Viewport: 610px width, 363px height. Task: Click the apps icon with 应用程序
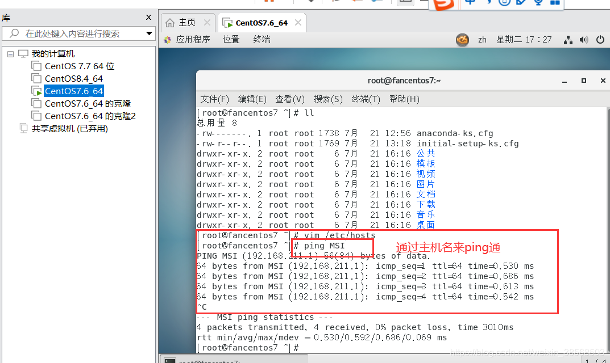point(168,40)
